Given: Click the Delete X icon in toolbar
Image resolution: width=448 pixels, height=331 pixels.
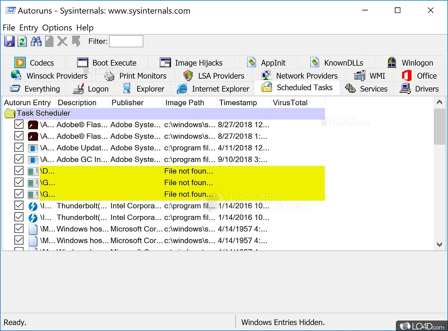Looking at the screenshot, I should (62, 41).
